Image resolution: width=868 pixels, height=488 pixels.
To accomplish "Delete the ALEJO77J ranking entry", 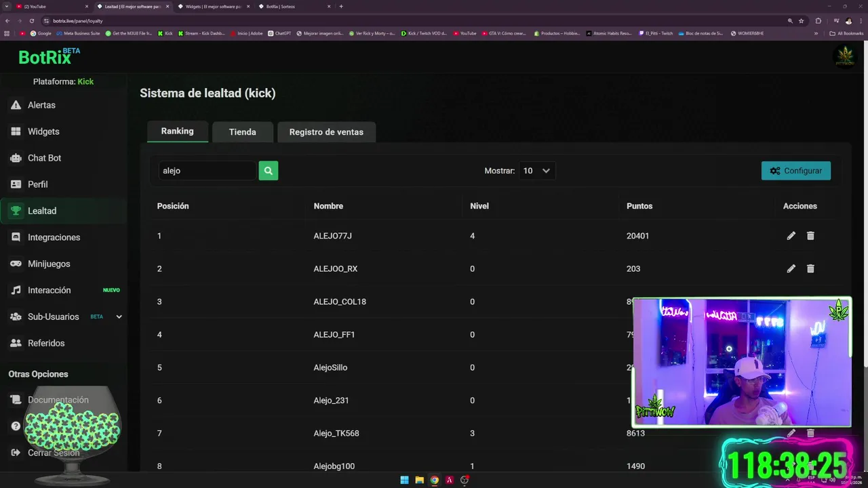I will coord(810,236).
